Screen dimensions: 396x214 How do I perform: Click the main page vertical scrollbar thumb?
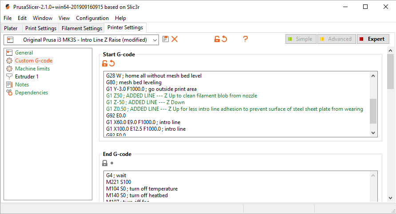(x=390, y=72)
